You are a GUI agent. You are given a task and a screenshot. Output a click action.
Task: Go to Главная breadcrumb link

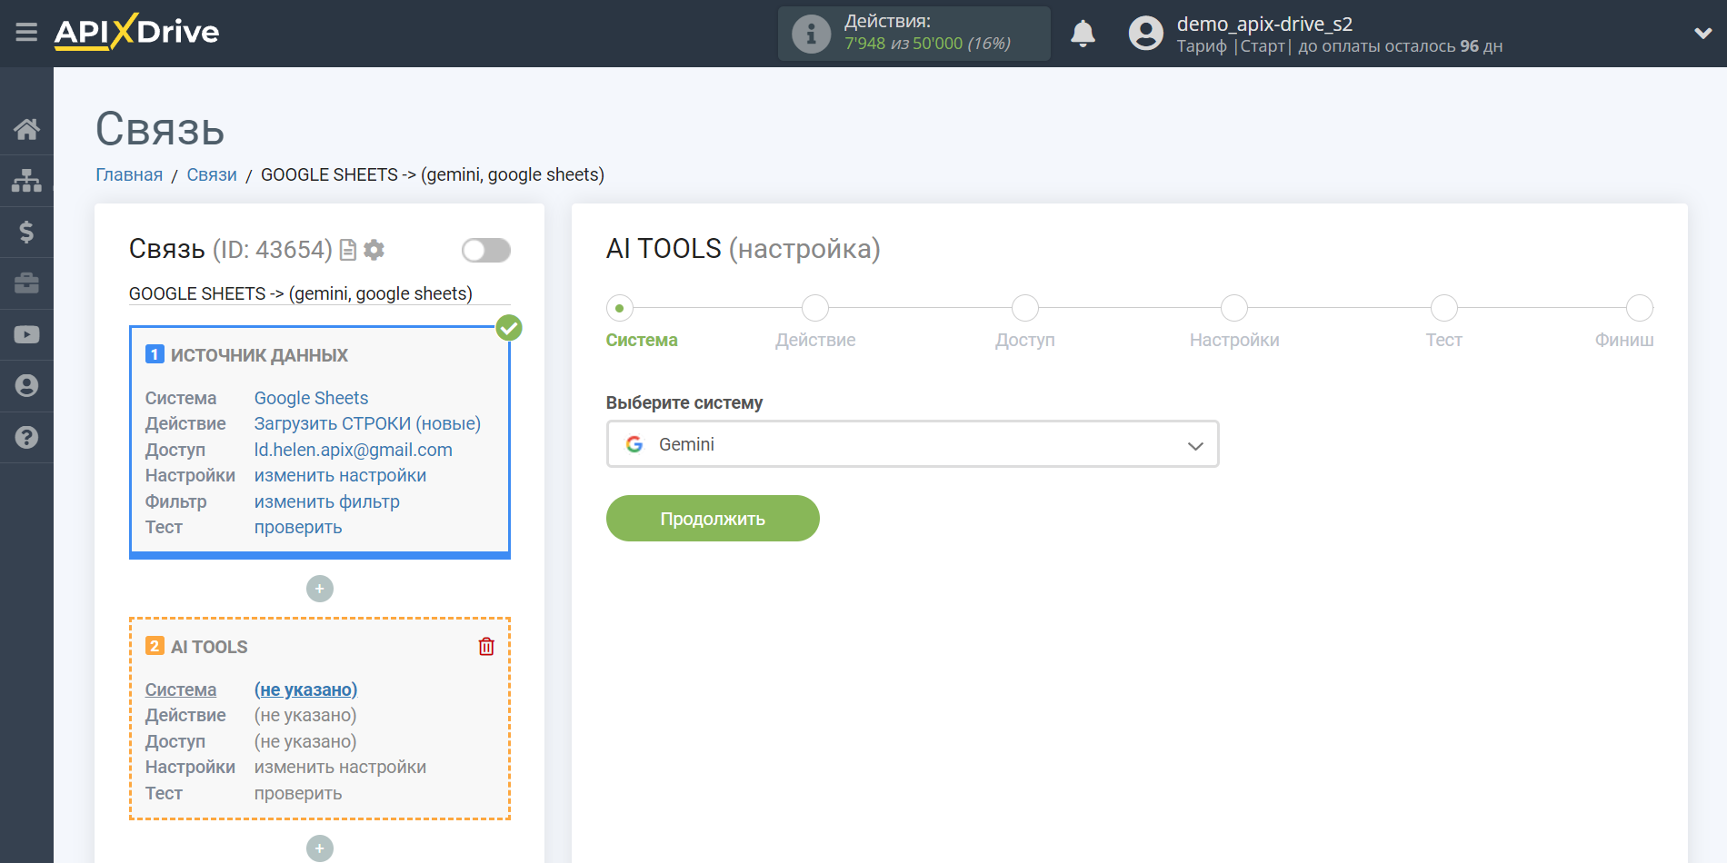(x=129, y=174)
